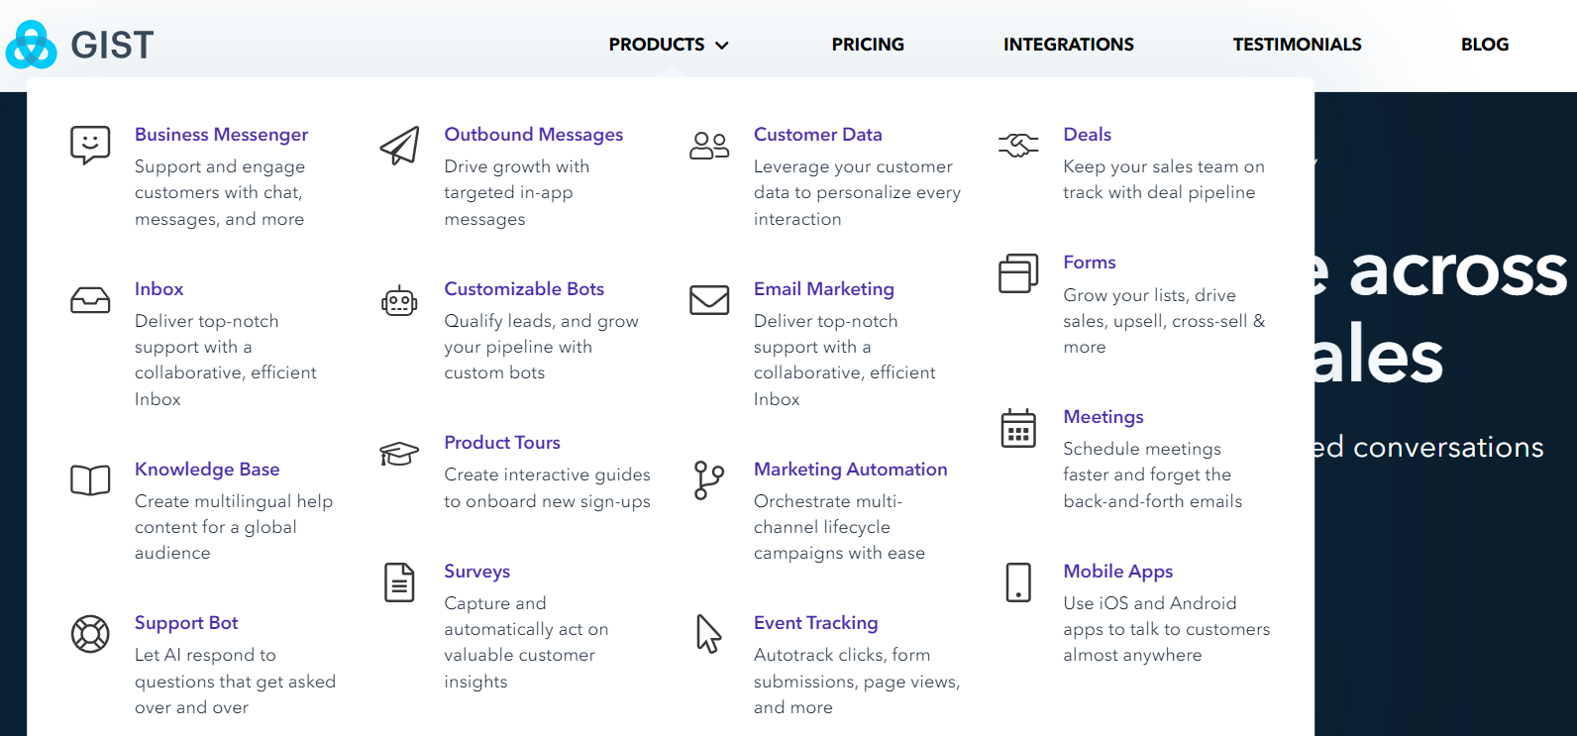1577x736 pixels.
Task: Collapse the Products dropdown chevron
Action: click(722, 46)
